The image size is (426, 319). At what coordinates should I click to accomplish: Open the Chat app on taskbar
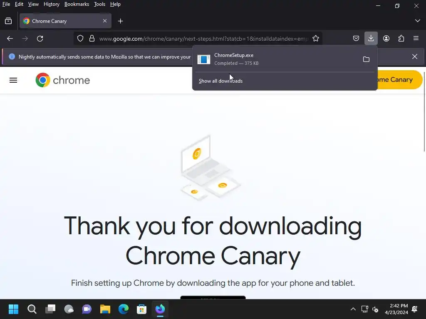(87, 309)
